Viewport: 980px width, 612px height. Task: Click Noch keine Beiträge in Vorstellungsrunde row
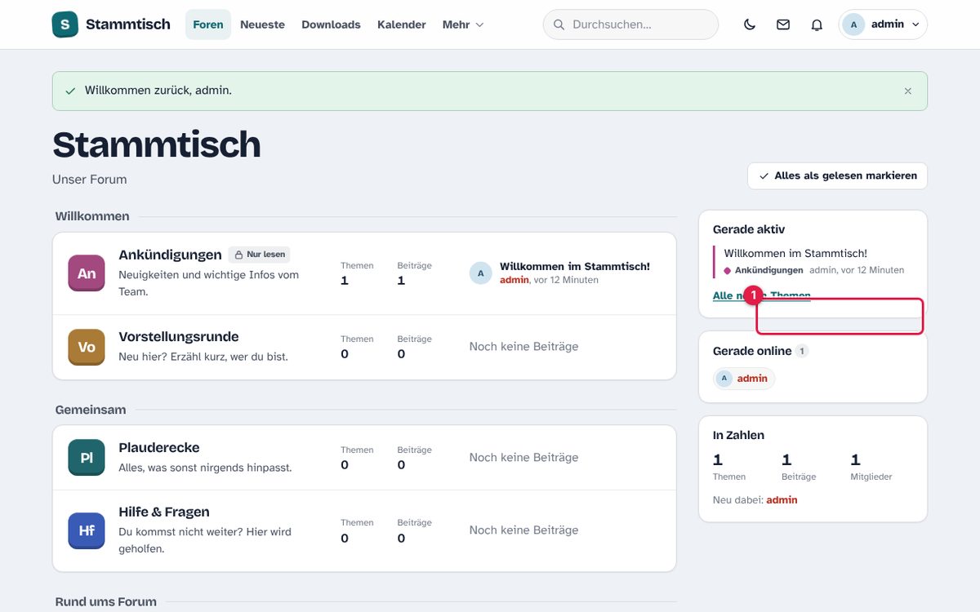click(x=523, y=347)
